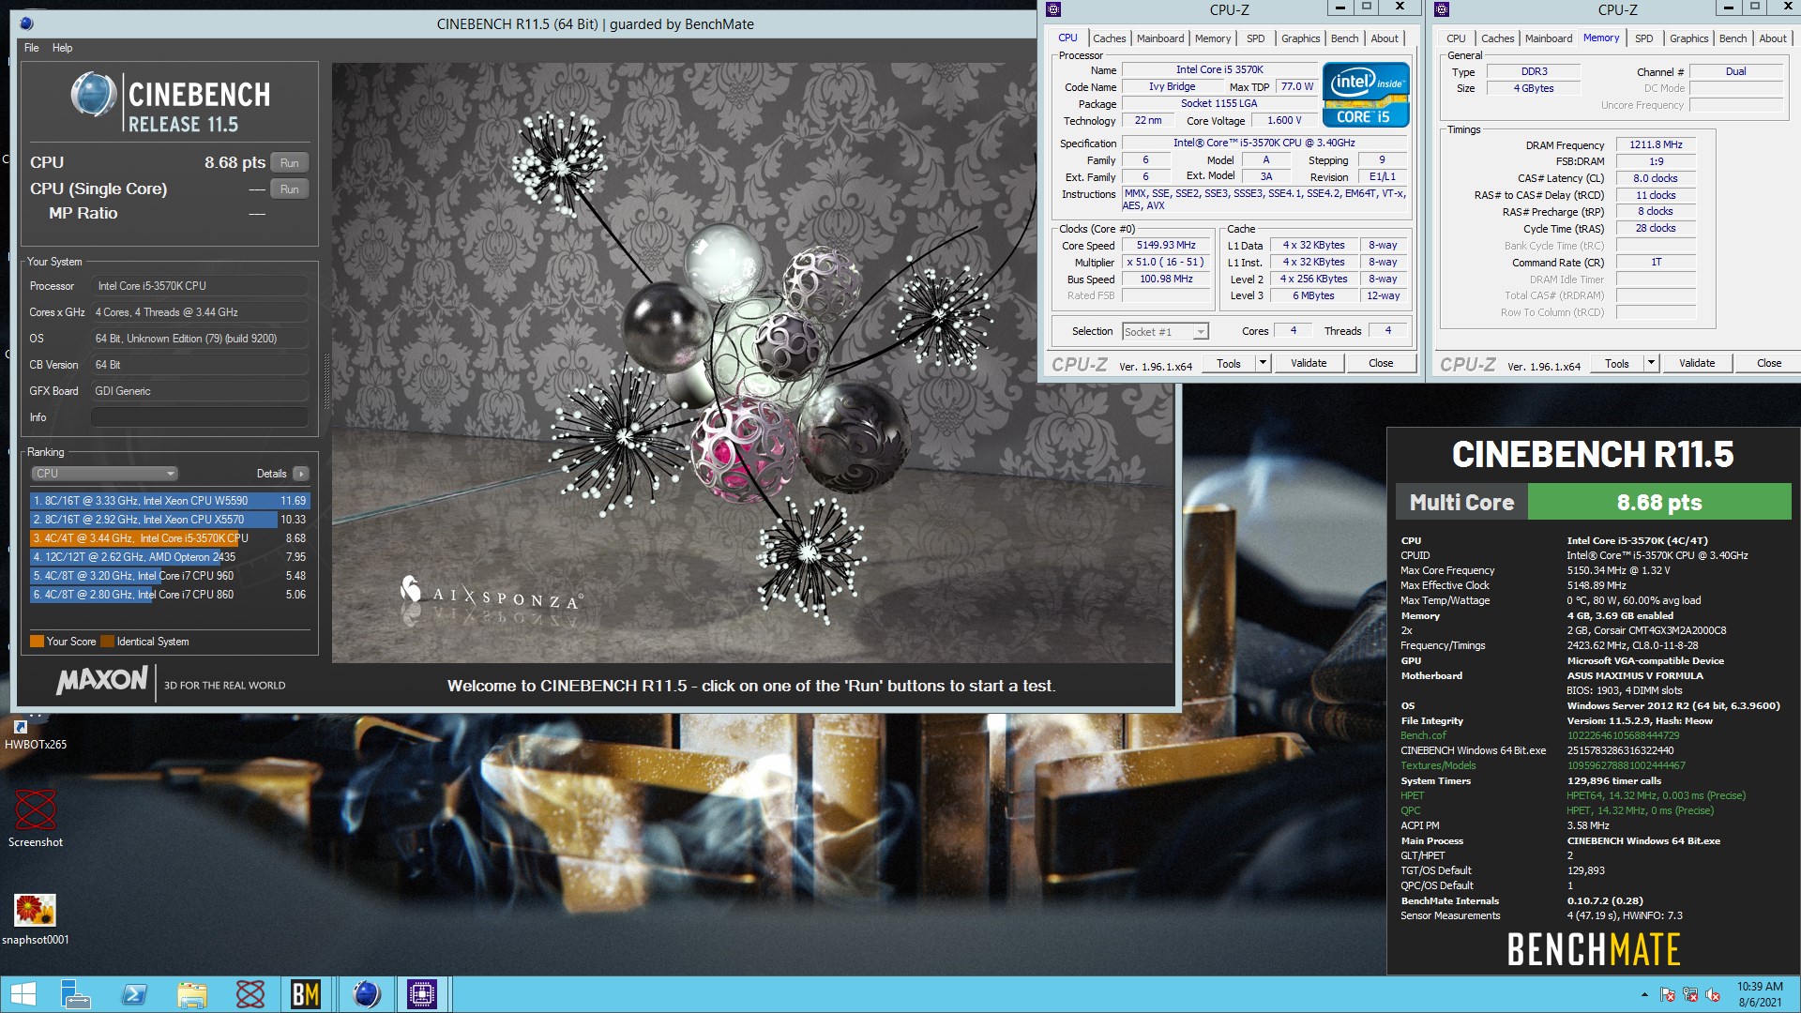
Task: Click the orange Your Score legend swatch
Action: (38, 642)
